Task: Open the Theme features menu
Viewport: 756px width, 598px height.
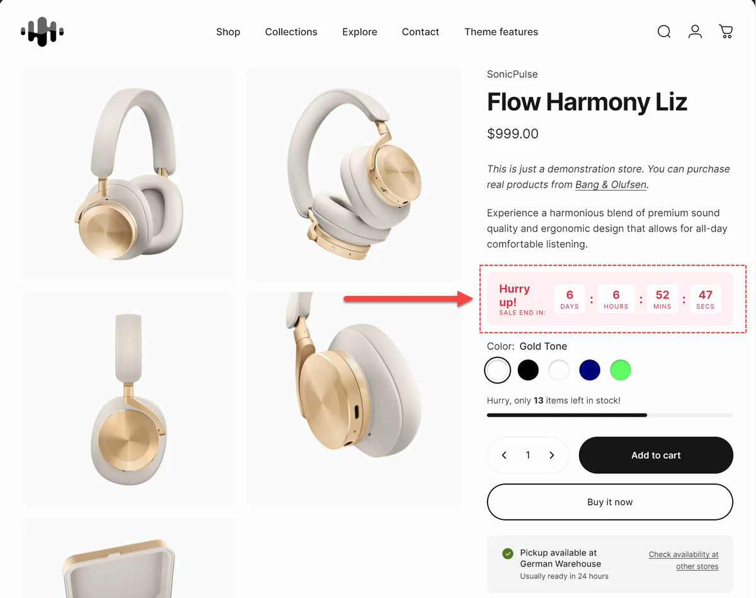Action: click(501, 31)
